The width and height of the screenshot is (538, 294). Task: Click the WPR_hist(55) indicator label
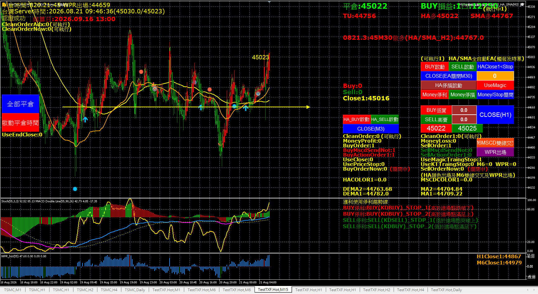[x=24, y=256]
